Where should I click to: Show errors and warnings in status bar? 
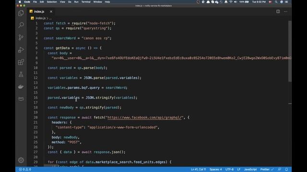25,169
